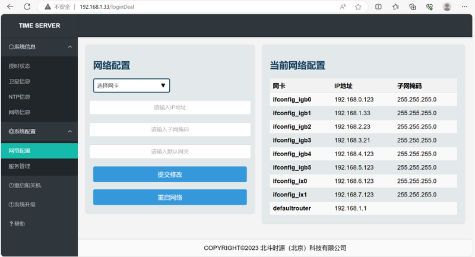Go to NTP信息 page
This screenshot has height=257, width=475.
click(20, 97)
